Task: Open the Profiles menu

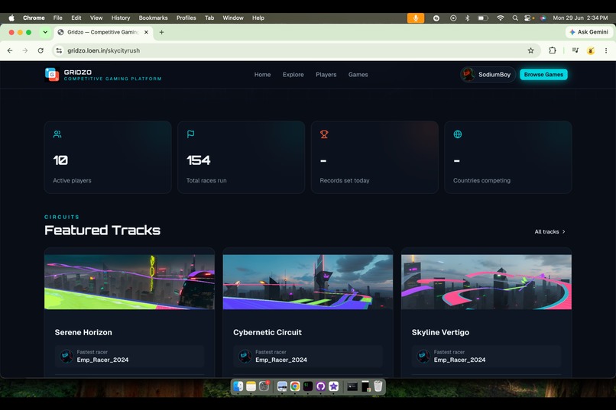Action: (186, 18)
